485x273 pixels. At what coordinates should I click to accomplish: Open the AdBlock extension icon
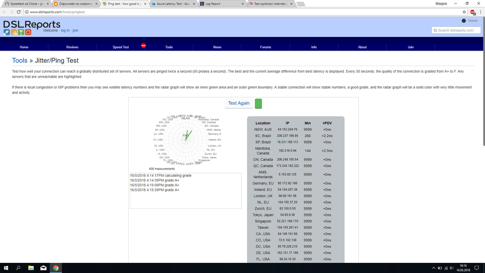(472, 12)
